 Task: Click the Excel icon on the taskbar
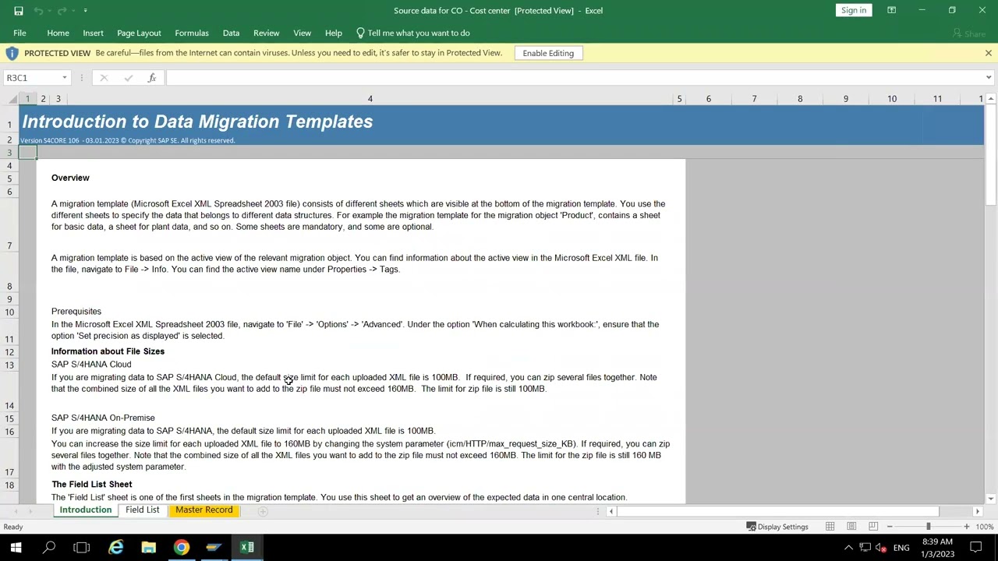247,547
